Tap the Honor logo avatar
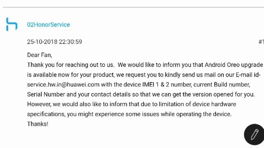This screenshot has width=264, height=148. [x=12, y=25]
